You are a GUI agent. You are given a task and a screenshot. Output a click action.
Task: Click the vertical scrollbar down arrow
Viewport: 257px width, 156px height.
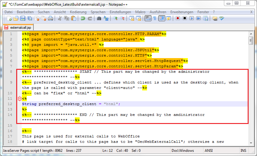251,143
